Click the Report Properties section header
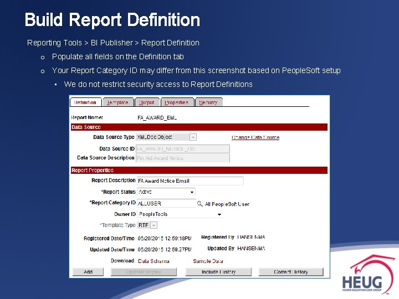The height and width of the screenshot is (299, 399). tap(199, 171)
